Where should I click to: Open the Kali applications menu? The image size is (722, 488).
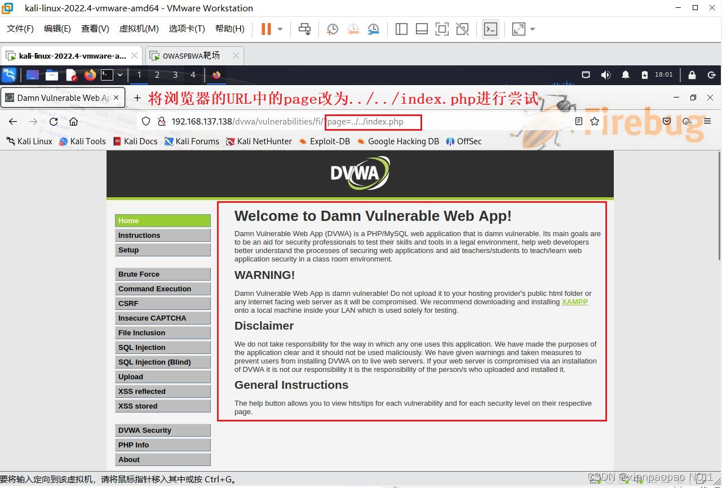[9, 75]
